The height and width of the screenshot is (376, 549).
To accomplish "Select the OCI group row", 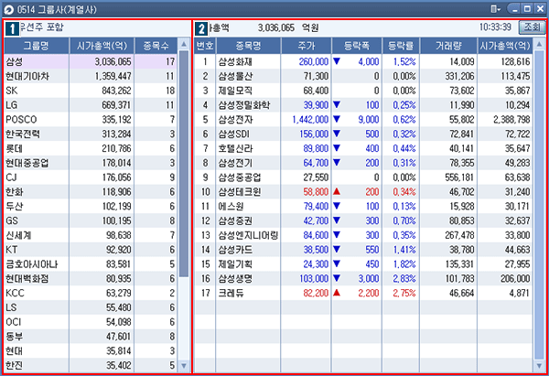I will pyautogui.click(x=91, y=322).
